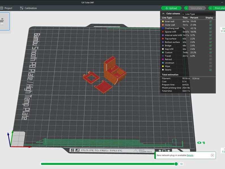Toggle Sparse infill display checkbox
Screen dimensions: 225x169
pos(210,32)
